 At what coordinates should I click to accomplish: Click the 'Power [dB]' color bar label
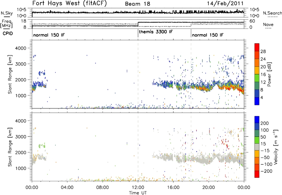(269, 74)
